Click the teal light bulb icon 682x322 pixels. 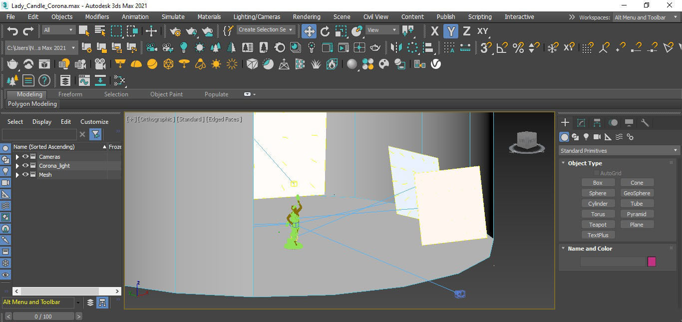(184, 48)
